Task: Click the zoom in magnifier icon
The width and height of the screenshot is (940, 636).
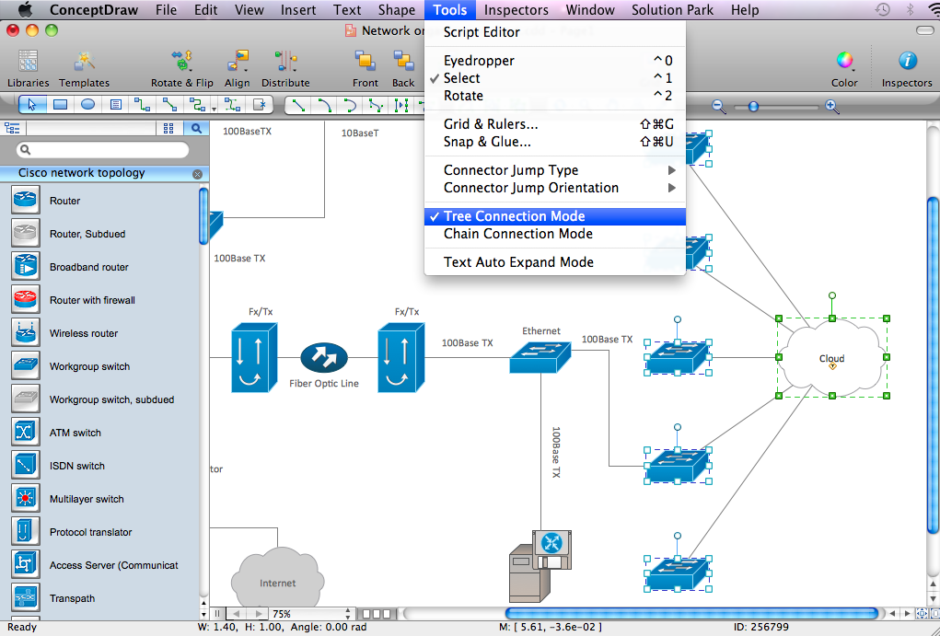Action: tap(831, 107)
